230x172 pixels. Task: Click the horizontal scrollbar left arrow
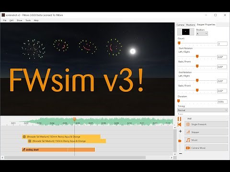click(x=2, y=158)
